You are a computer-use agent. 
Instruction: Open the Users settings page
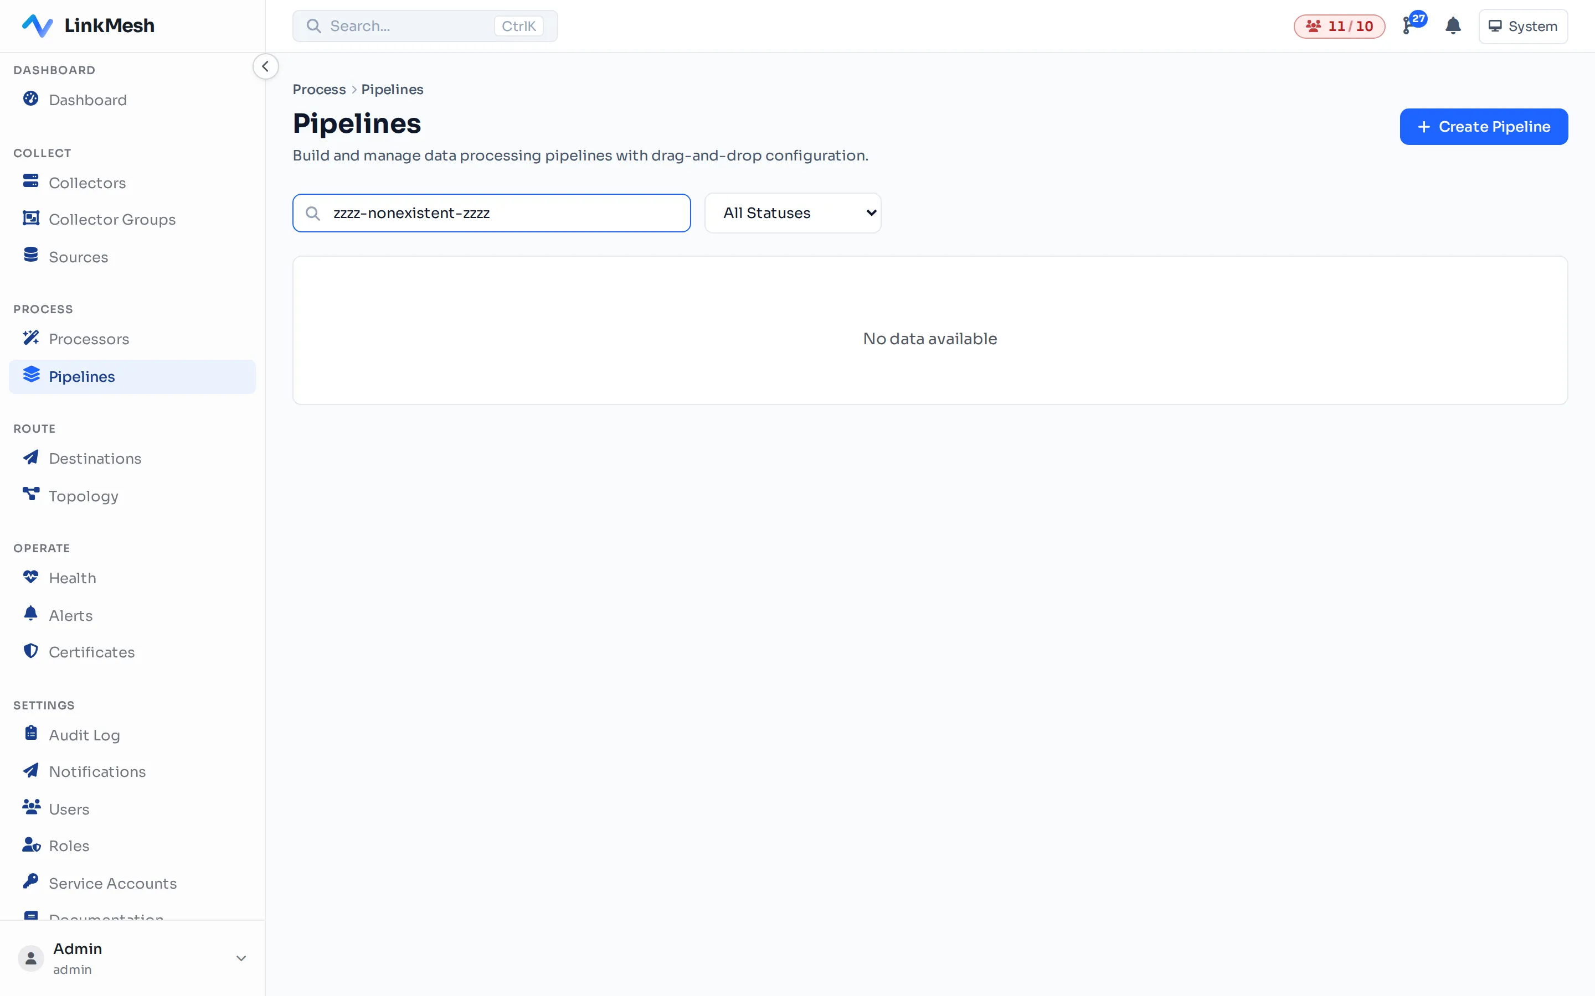click(x=132, y=809)
